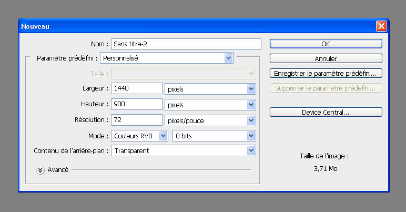Close the Nouveau dialog
This screenshot has width=406, height=212.
pos(381,26)
